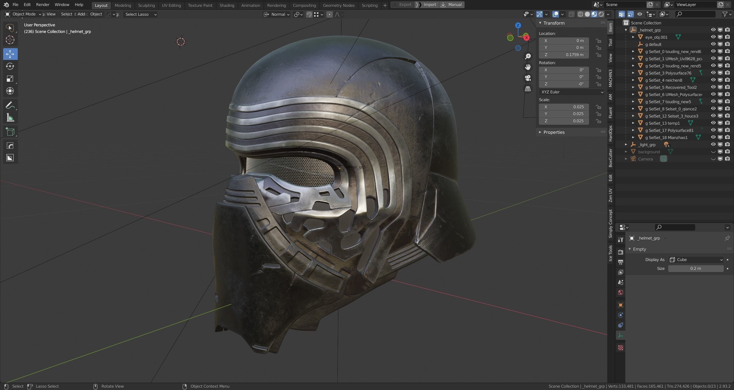Click the Export button
The image size is (734, 390).
(402, 5)
